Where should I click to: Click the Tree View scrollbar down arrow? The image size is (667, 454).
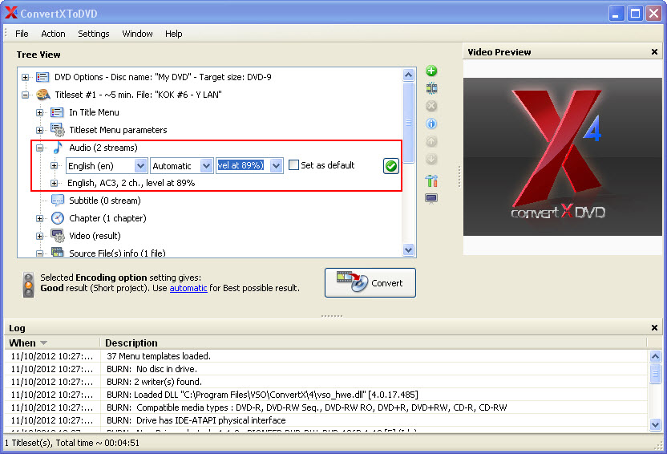point(408,249)
